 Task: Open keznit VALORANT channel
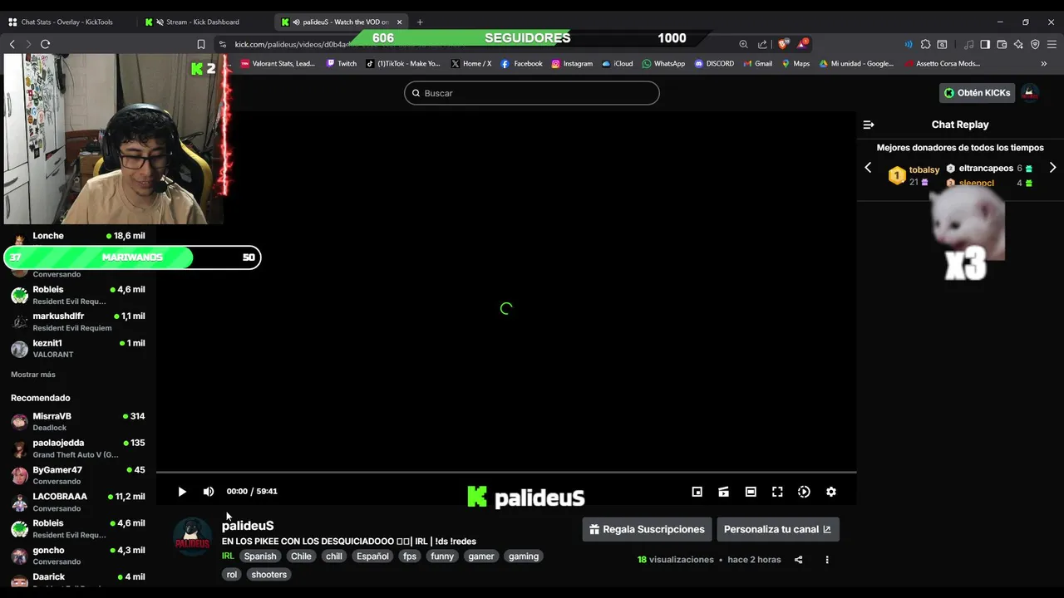pyautogui.click(x=78, y=348)
